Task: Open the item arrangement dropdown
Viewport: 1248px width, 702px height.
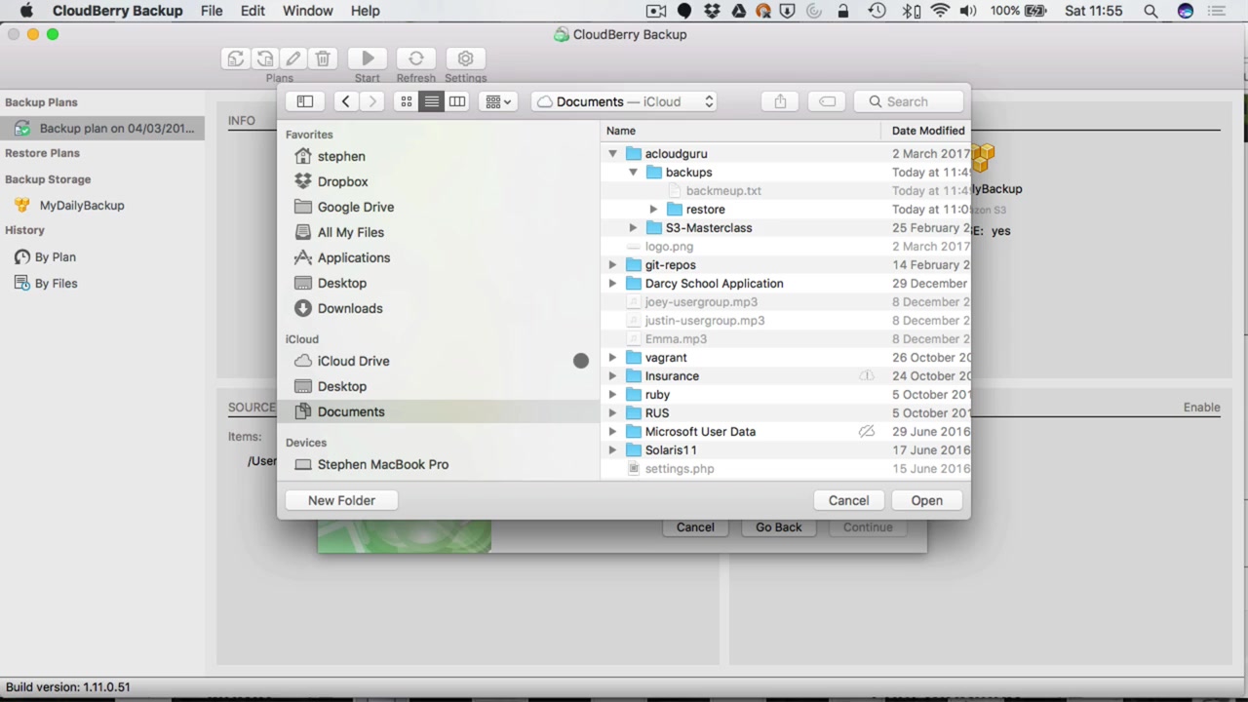Action: click(x=497, y=101)
